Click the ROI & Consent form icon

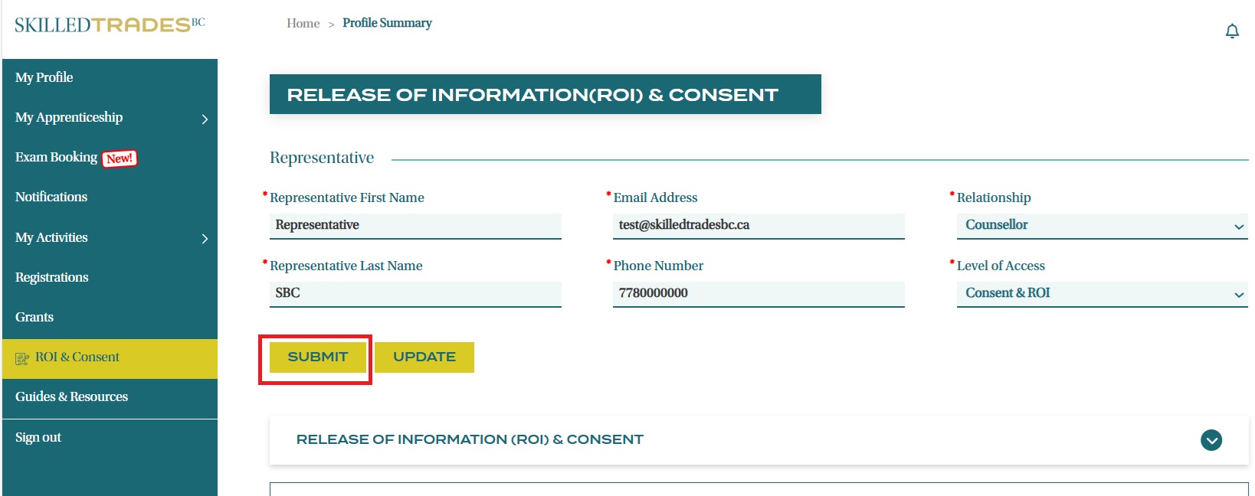[x=22, y=358]
